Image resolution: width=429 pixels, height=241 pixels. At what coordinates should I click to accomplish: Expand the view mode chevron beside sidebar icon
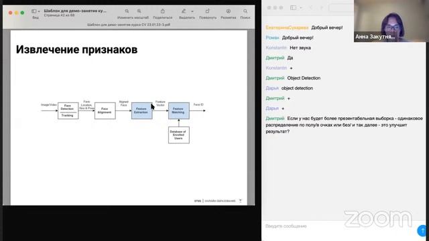click(39, 11)
